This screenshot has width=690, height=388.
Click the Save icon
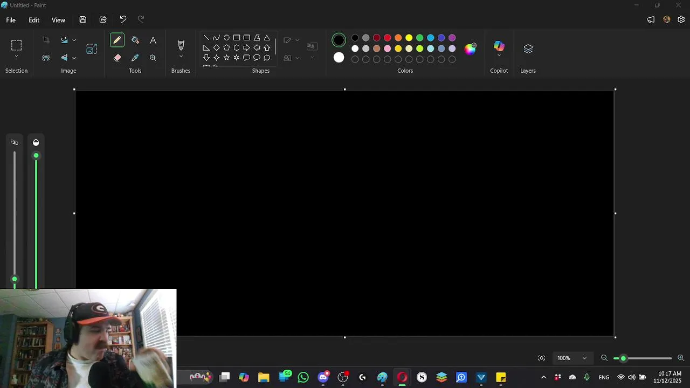[83, 20]
